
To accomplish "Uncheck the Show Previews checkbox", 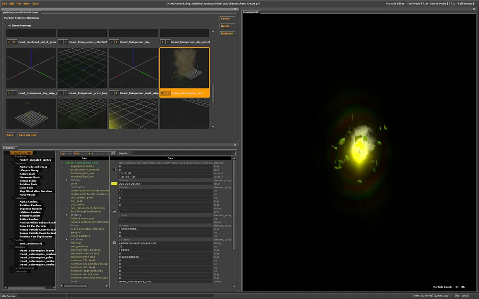I will pos(9,25).
